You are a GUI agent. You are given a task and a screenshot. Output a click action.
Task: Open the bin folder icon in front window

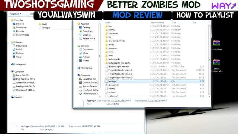[x=106, y=26]
